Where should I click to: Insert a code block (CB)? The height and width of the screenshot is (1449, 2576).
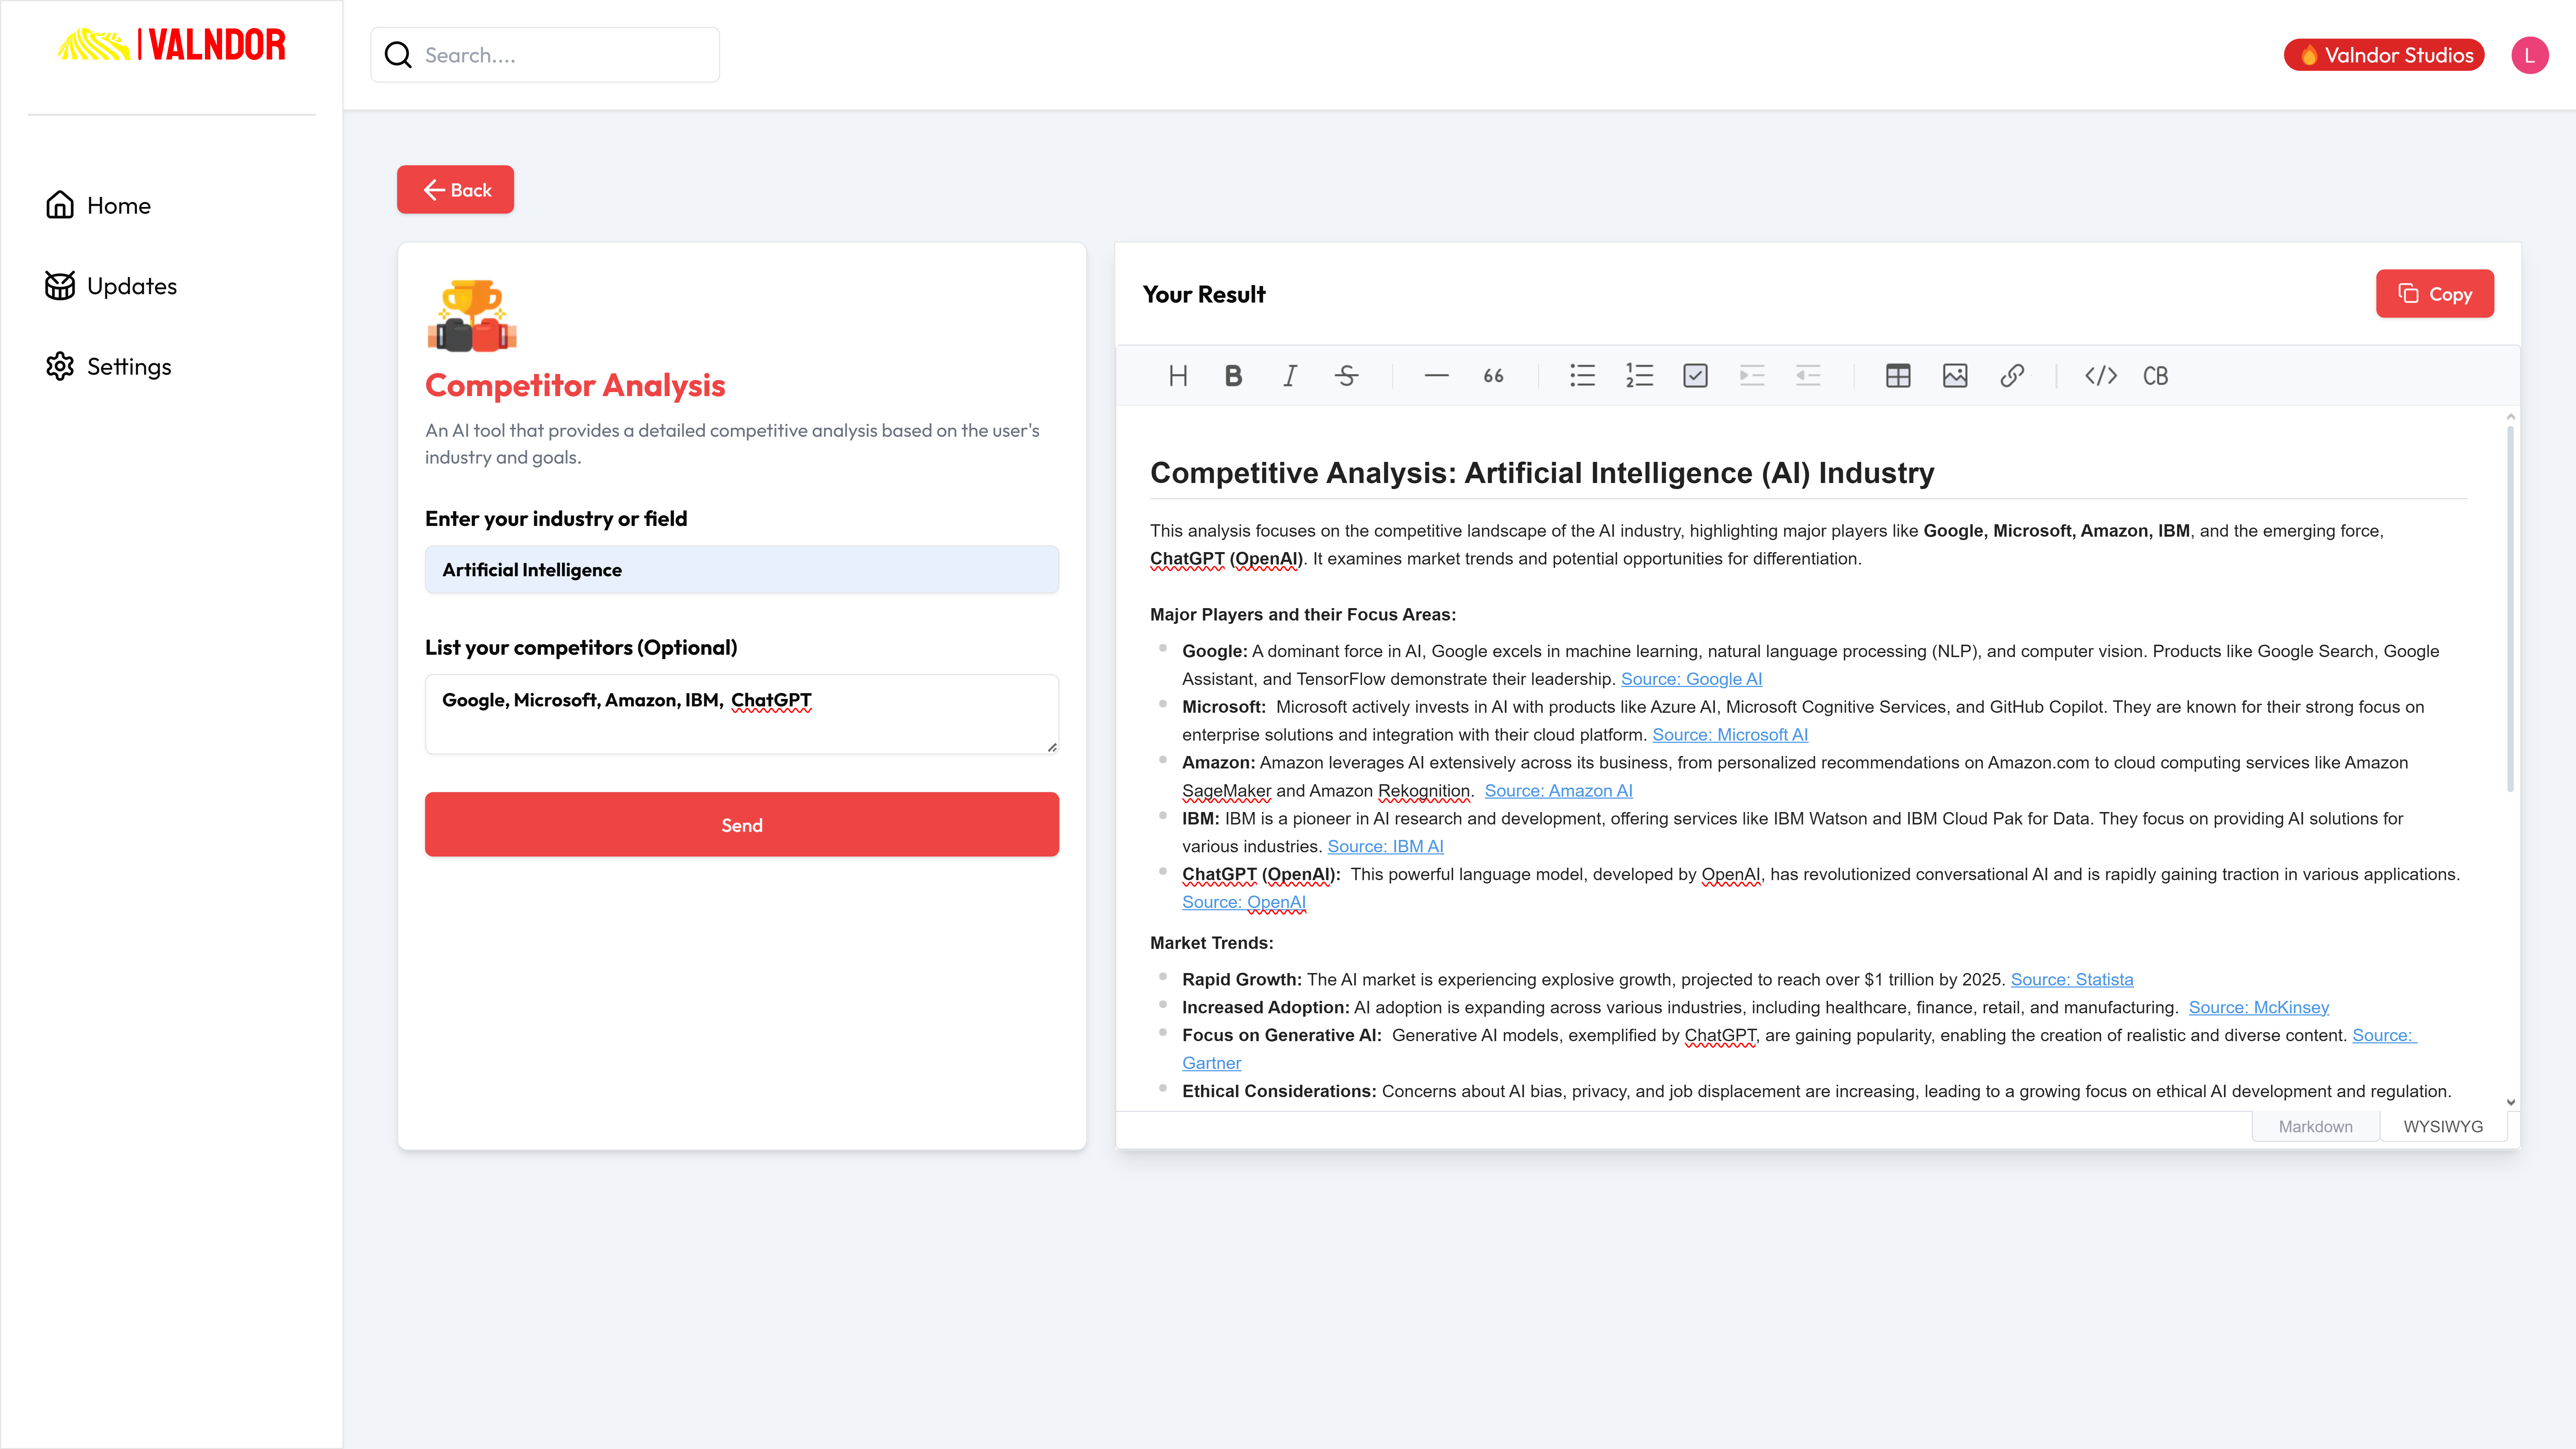tap(2156, 376)
